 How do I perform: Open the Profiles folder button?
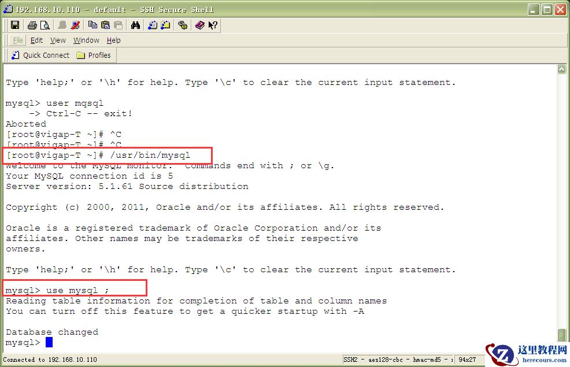(94, 55)
